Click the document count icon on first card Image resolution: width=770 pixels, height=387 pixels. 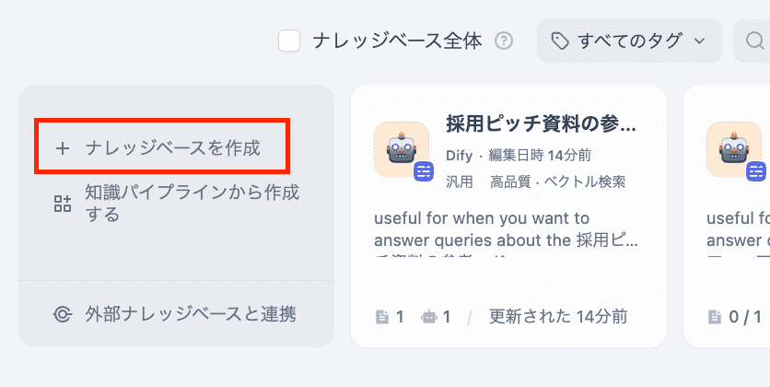click(382, 317)
